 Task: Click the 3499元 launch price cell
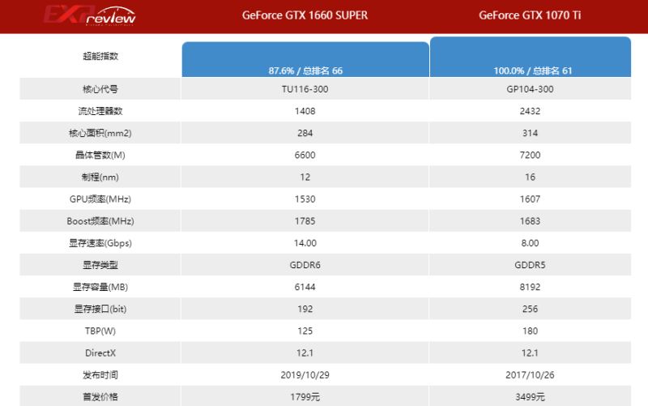pos(531,397)
